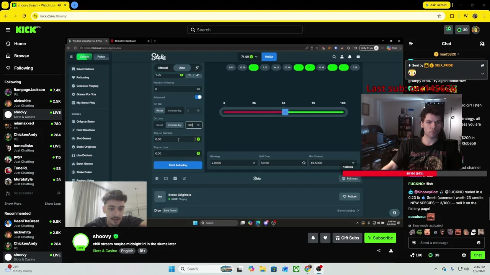490x275 pixels.
Task: Click the red segment of the dice slider
Action: [x=253, y=112]
